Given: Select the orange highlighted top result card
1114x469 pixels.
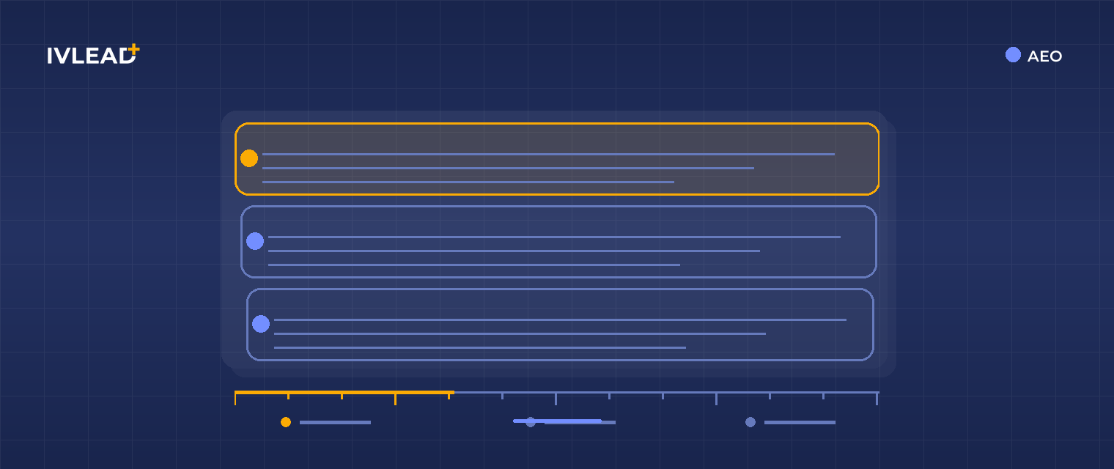Looking at the screenshot, I should tap(557, 159).
